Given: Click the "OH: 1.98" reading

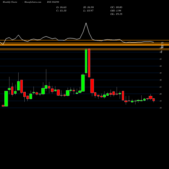Looking at the screenshot, I should (116, 11).
